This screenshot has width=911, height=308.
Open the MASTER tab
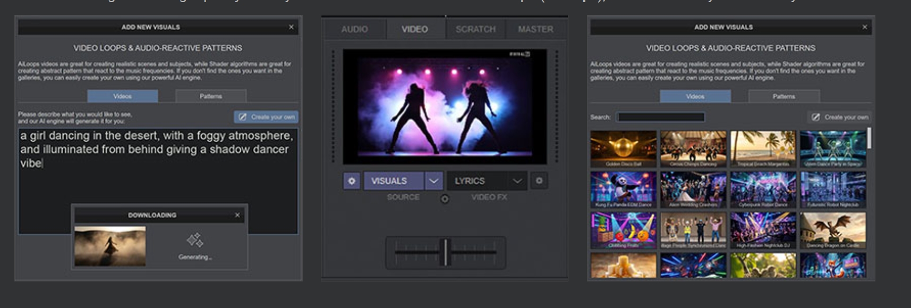click(x=535, y=29)
